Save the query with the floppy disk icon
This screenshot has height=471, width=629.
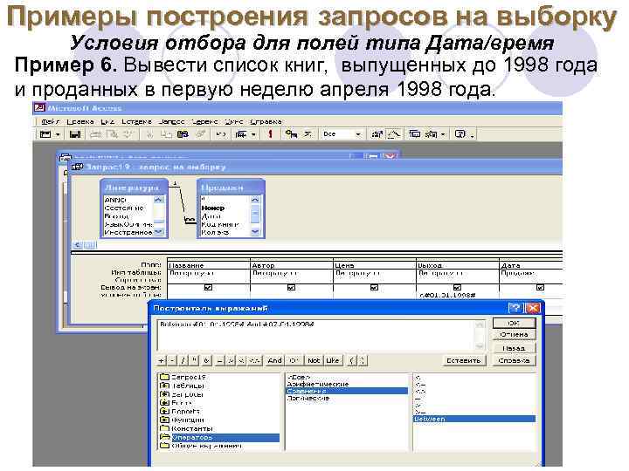click(75, 134)
